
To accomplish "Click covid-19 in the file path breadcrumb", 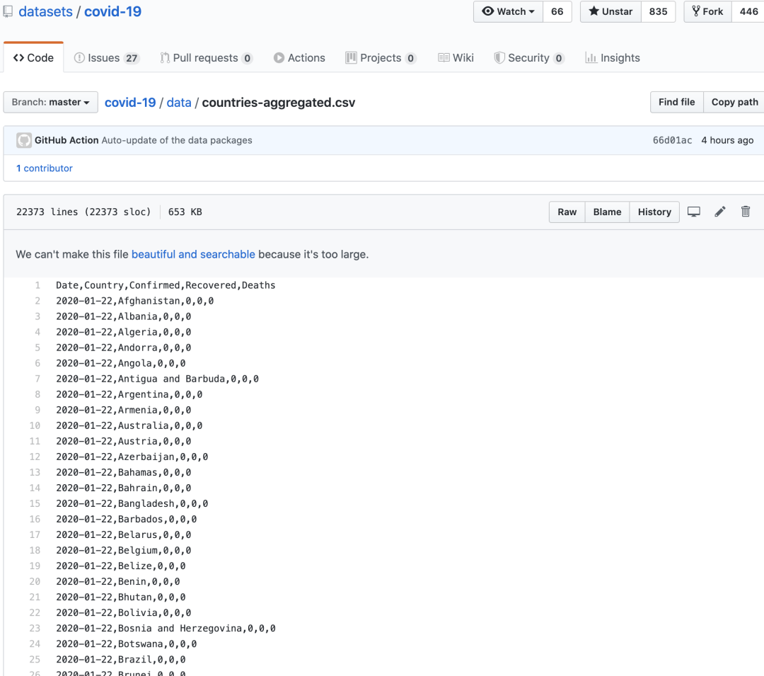I will tap(130, 103).
